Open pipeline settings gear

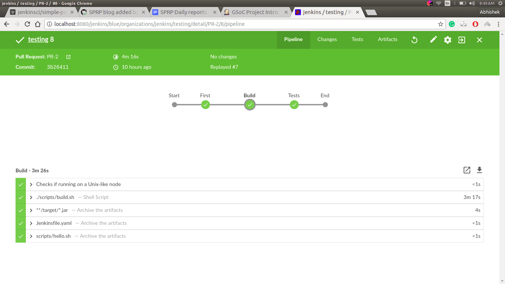[447, 40]
